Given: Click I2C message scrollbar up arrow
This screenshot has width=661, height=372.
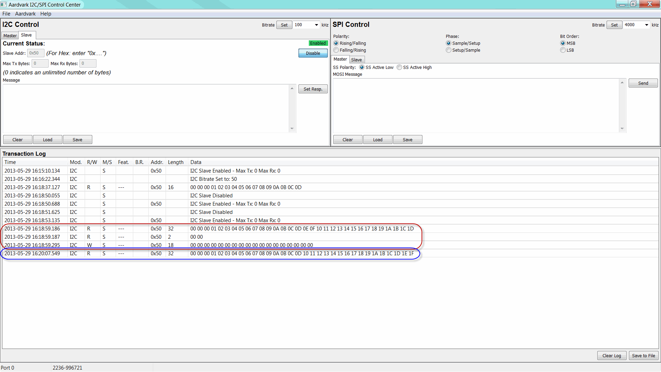Looking at the screenshot, I should tap(292, 89).
